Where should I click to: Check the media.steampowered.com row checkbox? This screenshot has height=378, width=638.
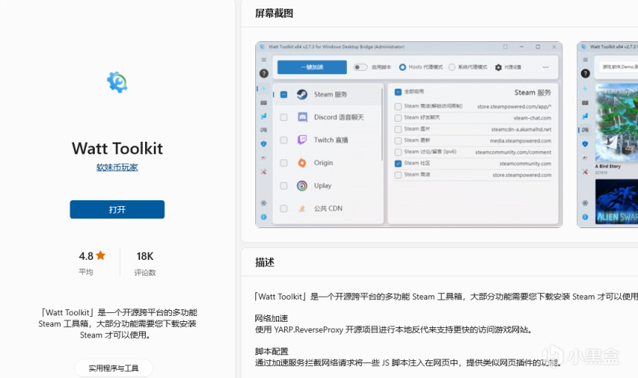398,141
